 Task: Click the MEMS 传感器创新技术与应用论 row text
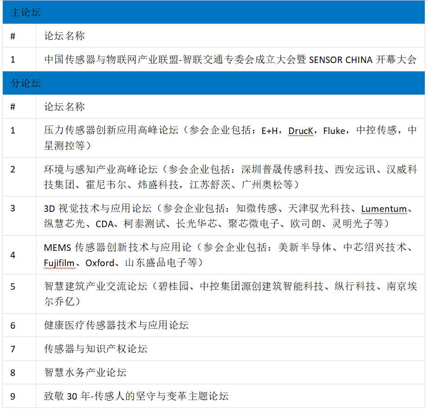pos(229,255)
